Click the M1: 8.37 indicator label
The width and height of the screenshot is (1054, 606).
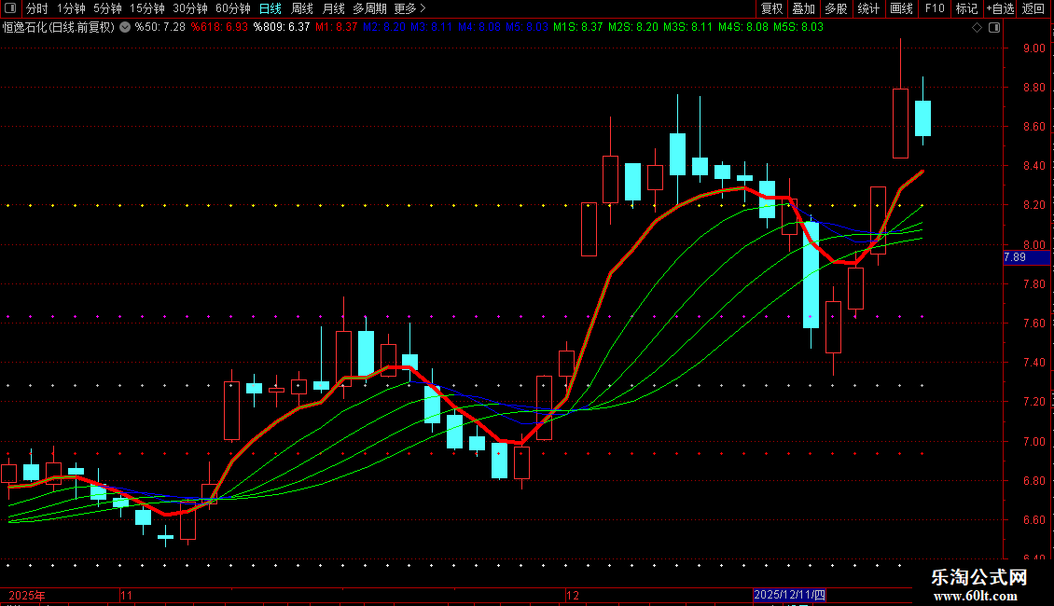[x=337, y=28]
